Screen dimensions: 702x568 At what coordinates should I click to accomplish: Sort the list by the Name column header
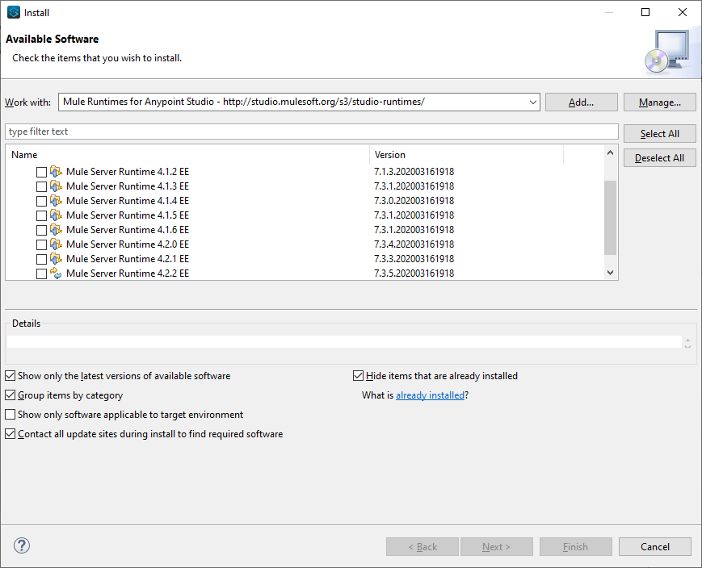pos(187,155)
